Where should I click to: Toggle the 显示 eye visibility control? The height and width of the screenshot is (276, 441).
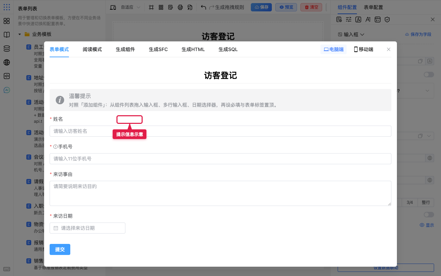427,225
